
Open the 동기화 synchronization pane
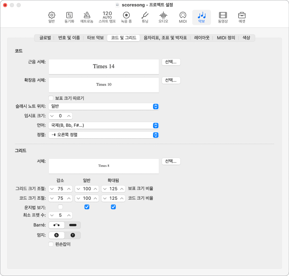pyautogui.click(x=69, y=17)
